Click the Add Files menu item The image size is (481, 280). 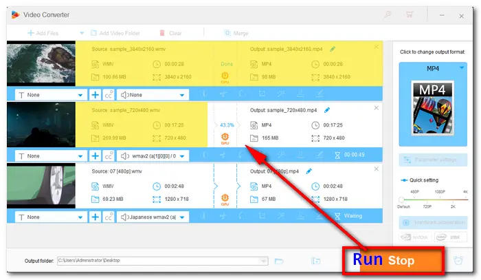45,32
